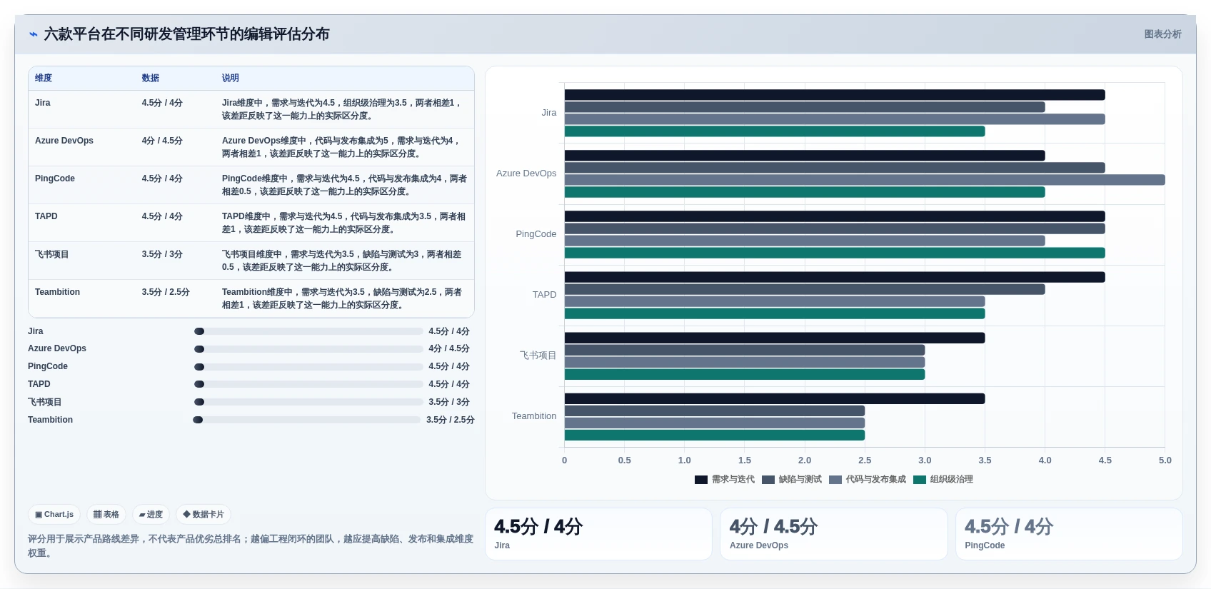Toggle the 组织级治理 legend swatch
1211x589 pixels.
point(919,480)
